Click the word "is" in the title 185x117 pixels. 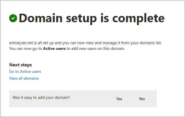coord(108,18)
